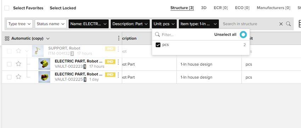Tick the checkbox for VAULT-002223 row
301x128 pixels.
coord(9,64)
